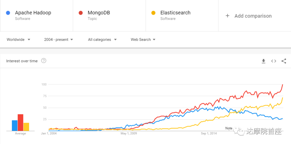The image size is (291, 144).
Task: Click the embed code icon
Action: click(273, 61)
